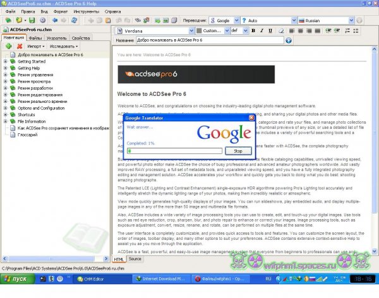This screenshot has width=379, height=298.
Task: Toggle Underline formatting
Action: (x=270, y=31)
